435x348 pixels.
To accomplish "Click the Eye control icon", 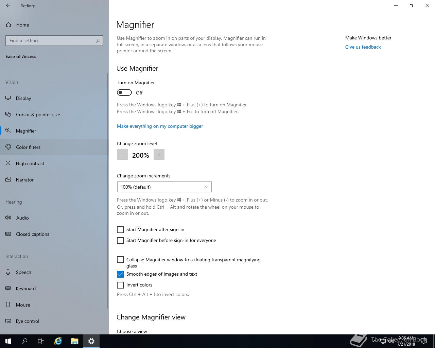I will tap(8, 321).
